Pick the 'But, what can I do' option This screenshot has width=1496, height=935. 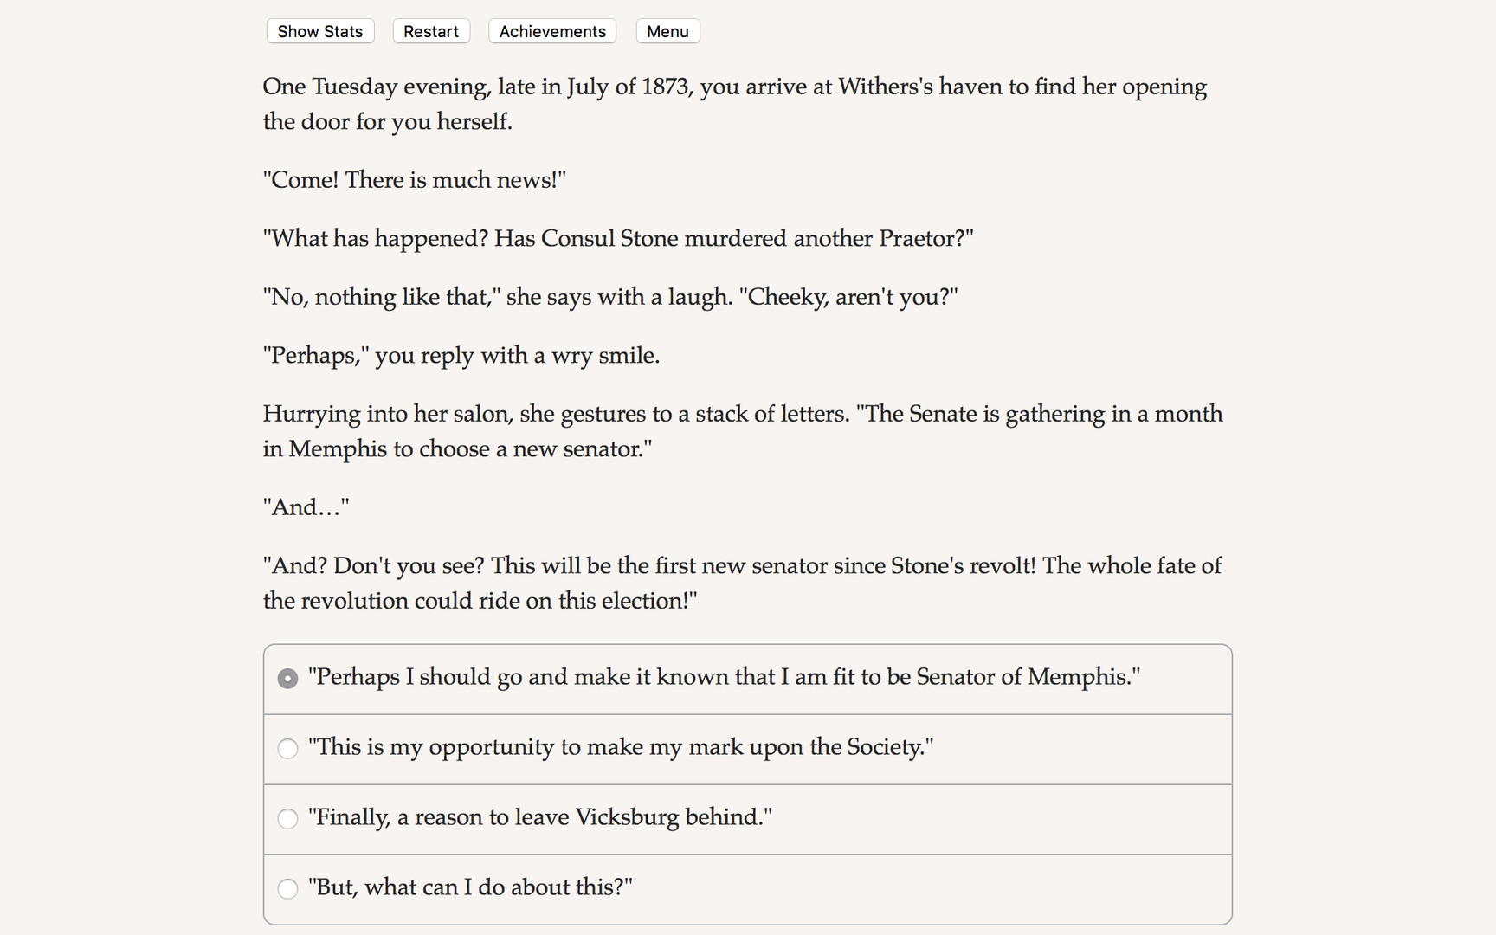click(470, 888)
